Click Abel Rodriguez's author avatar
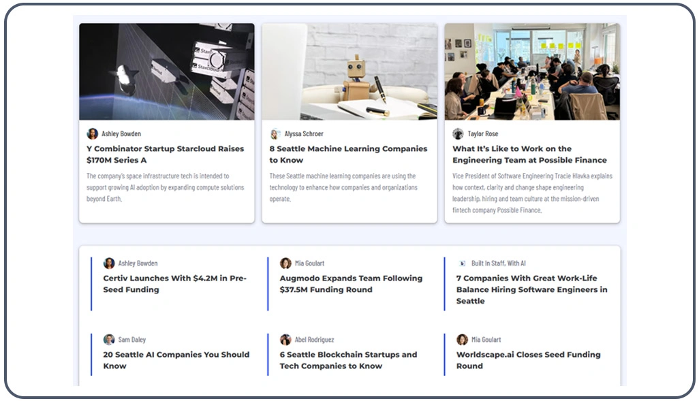Viewport: 699px width, 401px height. tap(285, 340)
